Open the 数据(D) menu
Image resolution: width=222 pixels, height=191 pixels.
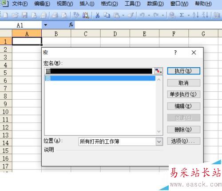click(x=155, y=4)
